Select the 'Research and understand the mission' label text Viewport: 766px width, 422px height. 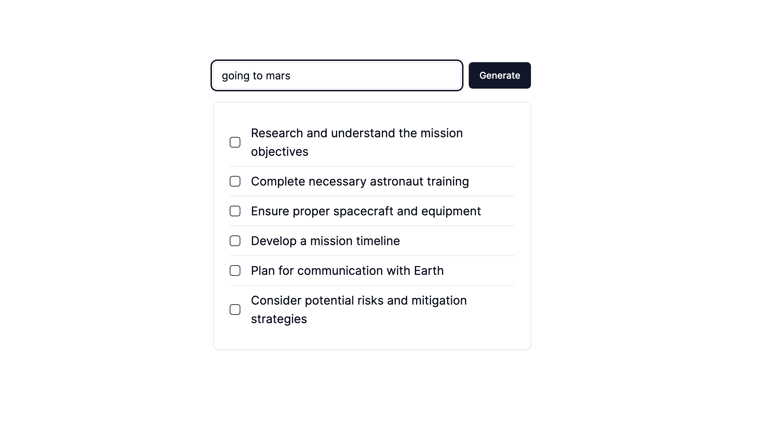point(357,133)
